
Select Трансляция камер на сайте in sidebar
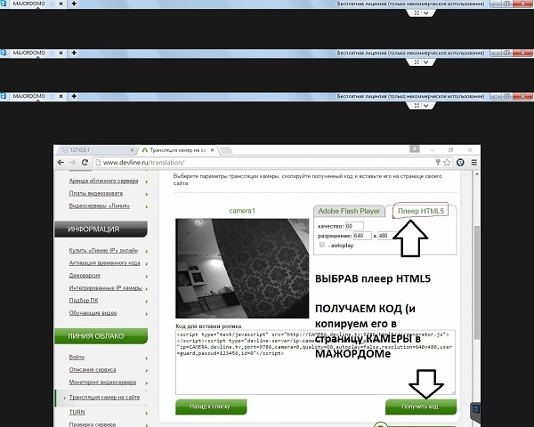[x=104, y=397]
